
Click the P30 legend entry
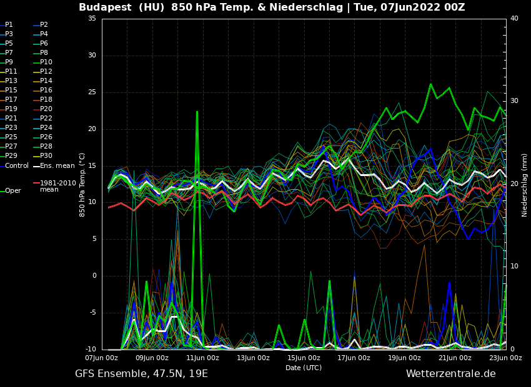tap(46, 156)
